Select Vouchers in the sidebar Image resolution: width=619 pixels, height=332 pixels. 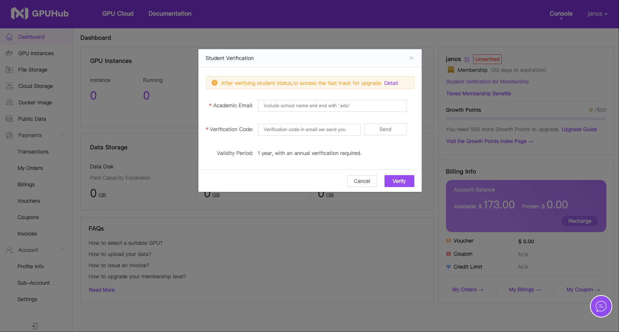[x=29, y=201]
